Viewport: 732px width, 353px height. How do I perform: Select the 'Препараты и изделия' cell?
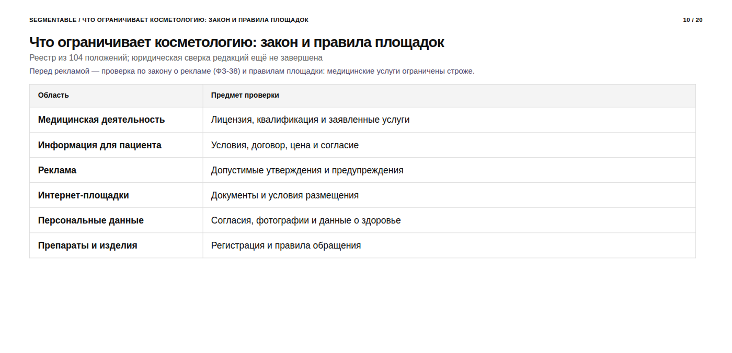click(116, 245)
